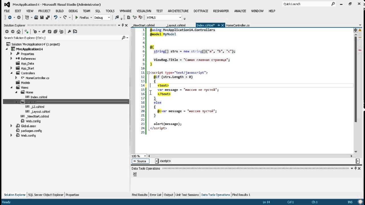Select Index.cshtml in Solution Explorer
This screenshot has width=365, height=205.
point(39,97)
